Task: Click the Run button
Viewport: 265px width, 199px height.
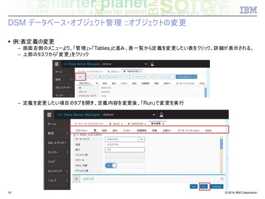Action: coord(204,187)
